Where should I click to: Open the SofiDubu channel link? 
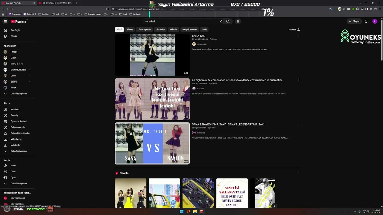200,88
